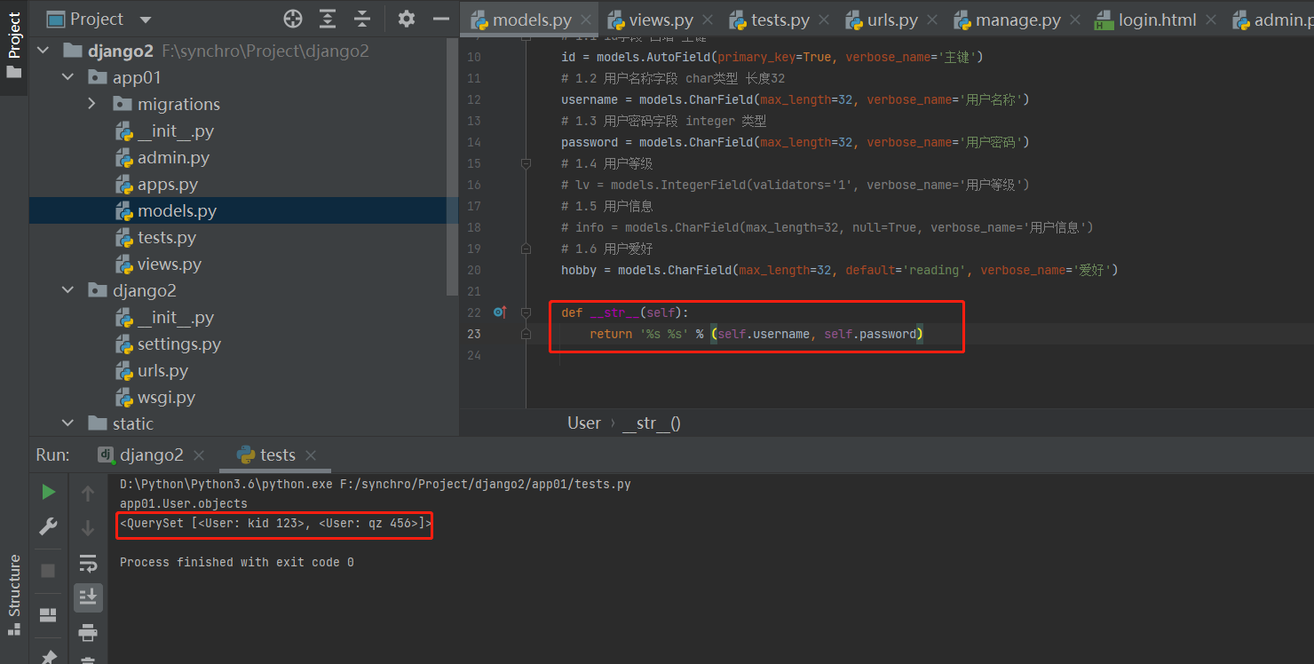The width and height of the screenshot is (1314, 664).
Task: Expand the migrations folder
Action: click(92, 105)
